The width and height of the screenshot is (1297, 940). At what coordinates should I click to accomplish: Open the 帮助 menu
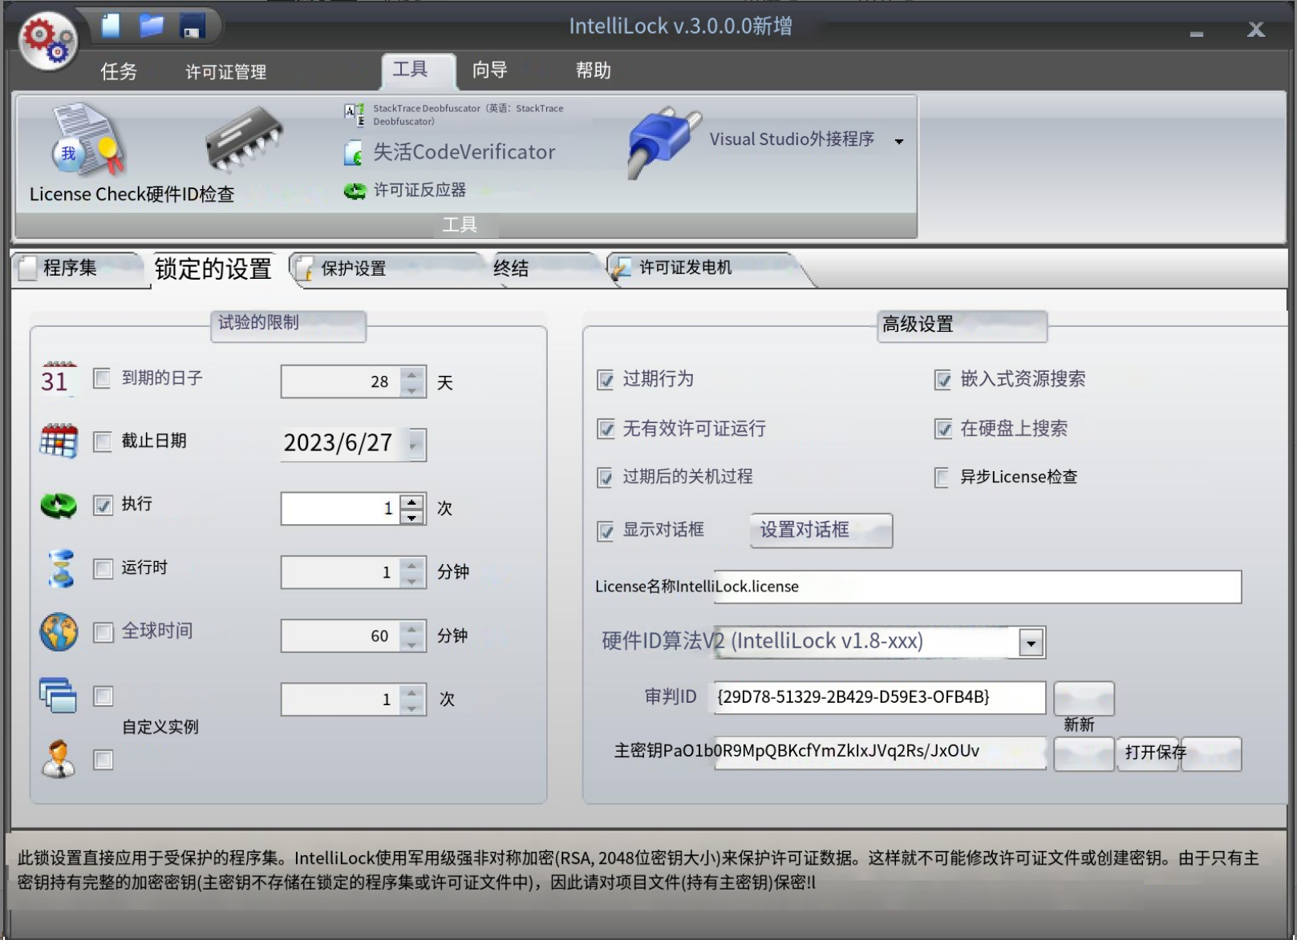tap(593, 71)
